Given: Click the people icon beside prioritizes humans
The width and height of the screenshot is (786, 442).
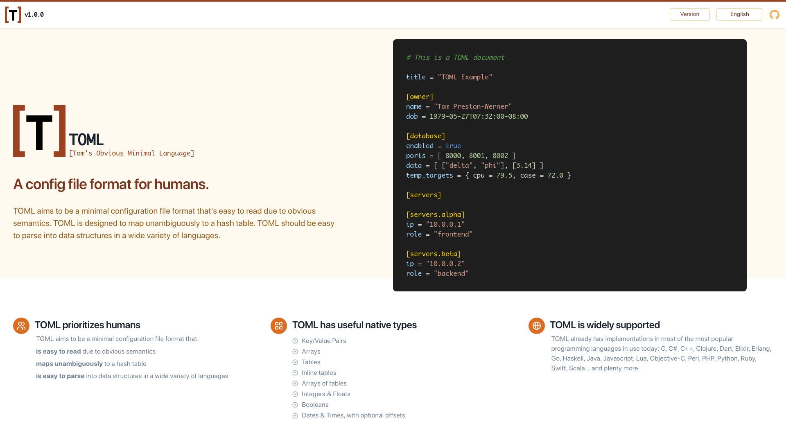Looking at the screenshot, I should point(21,326).
